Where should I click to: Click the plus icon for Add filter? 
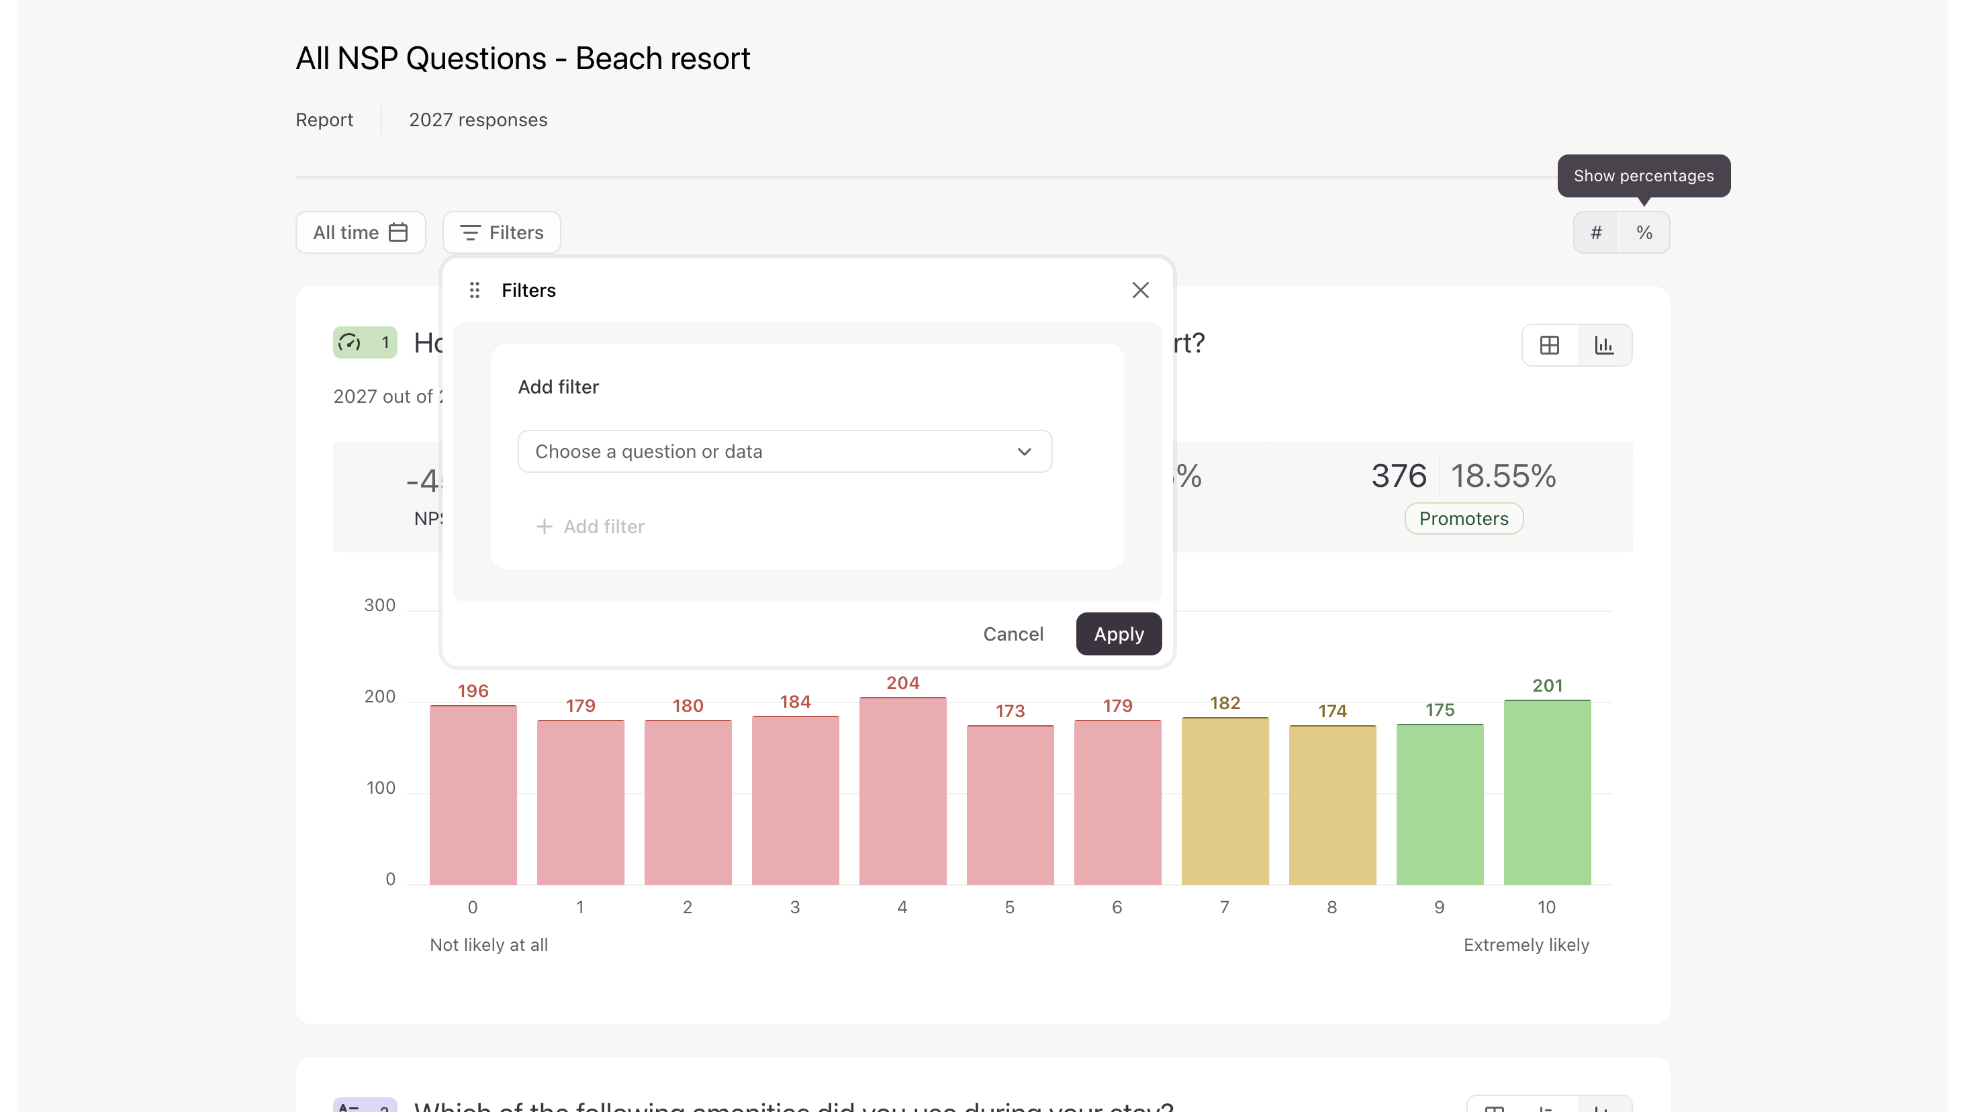544,526
